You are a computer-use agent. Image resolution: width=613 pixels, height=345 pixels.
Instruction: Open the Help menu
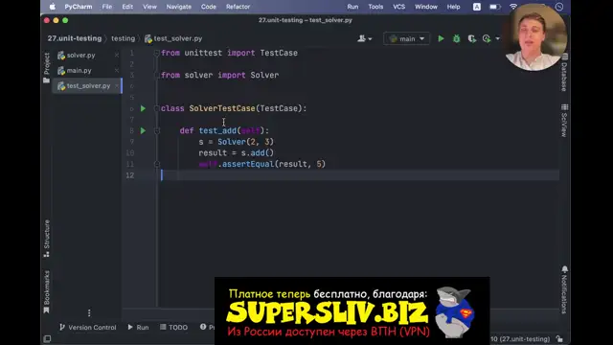tap(453, 7)
